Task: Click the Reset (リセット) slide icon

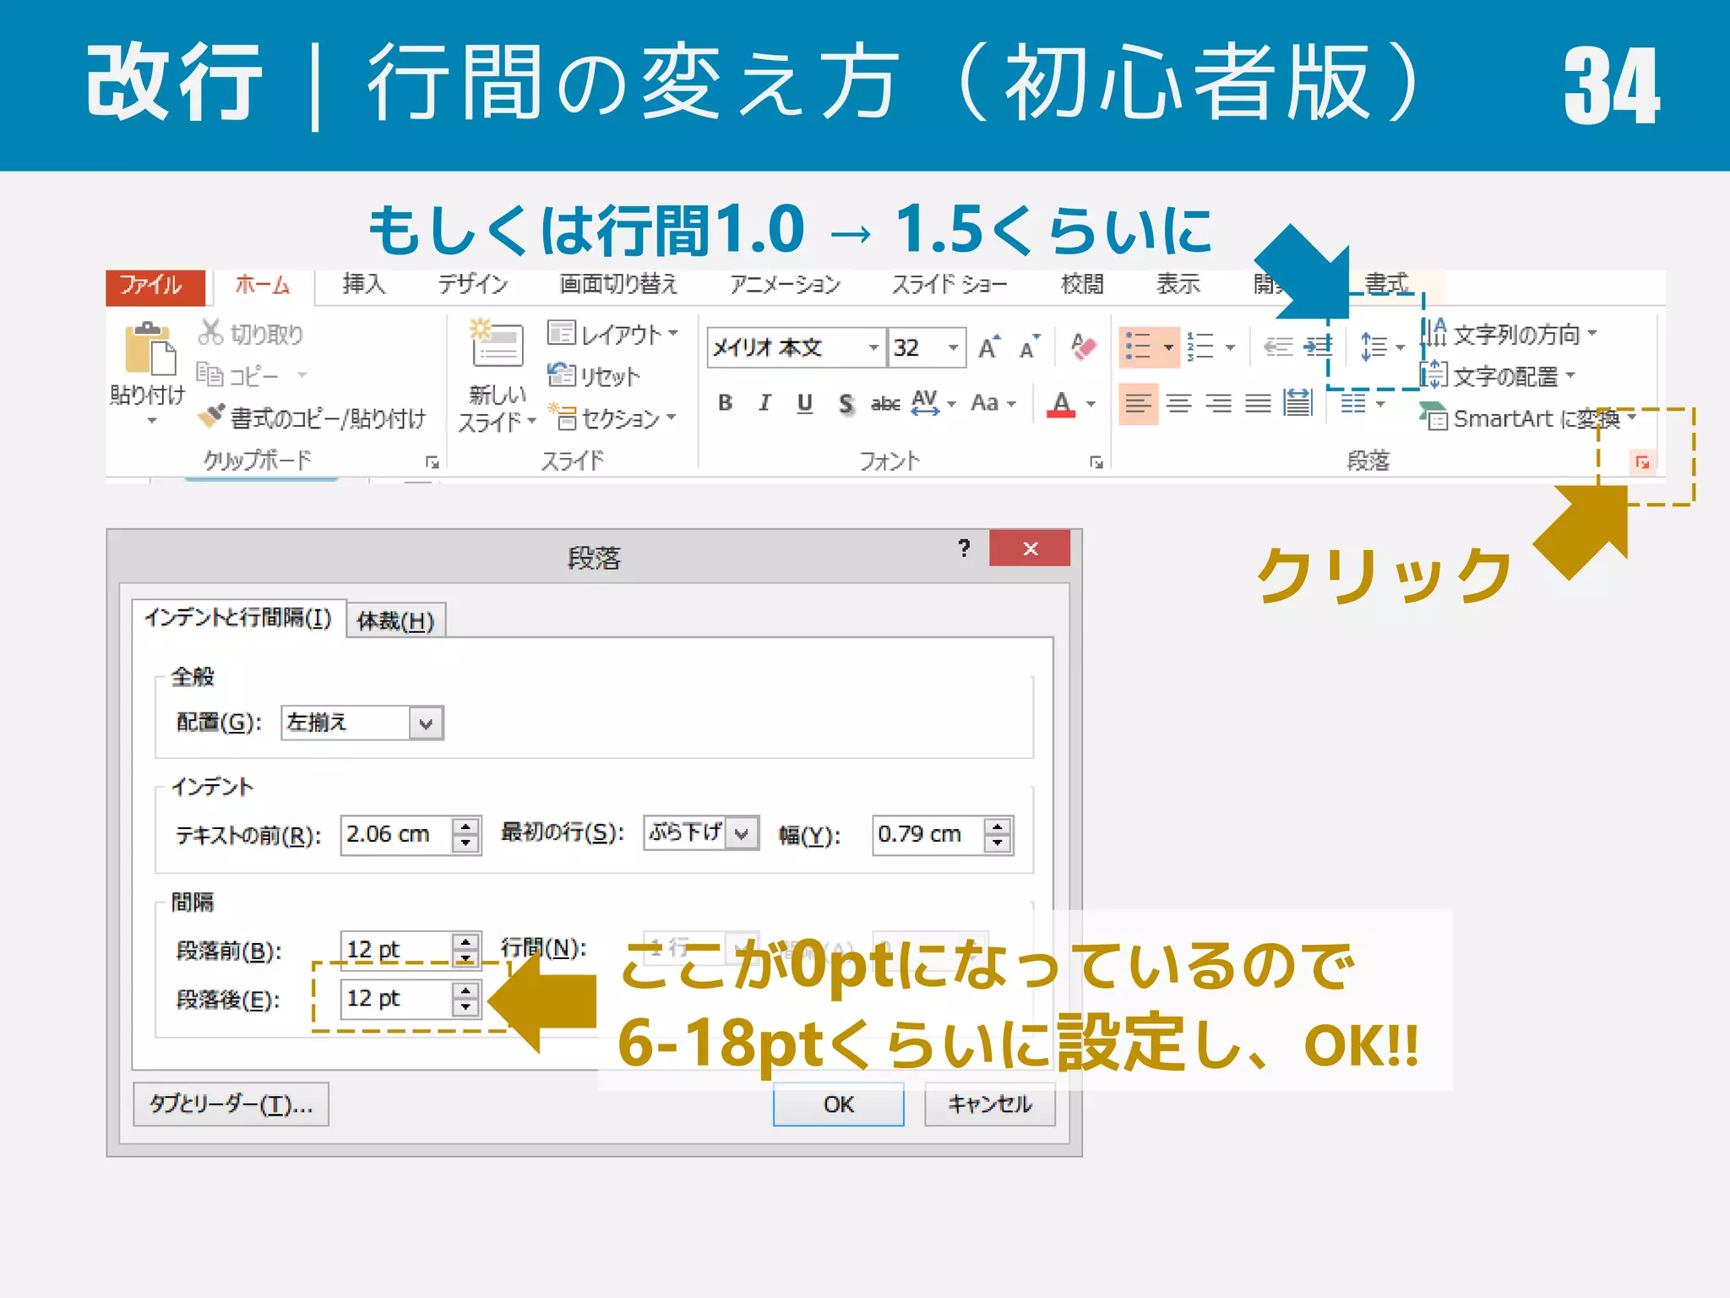Action: (561, 374)
